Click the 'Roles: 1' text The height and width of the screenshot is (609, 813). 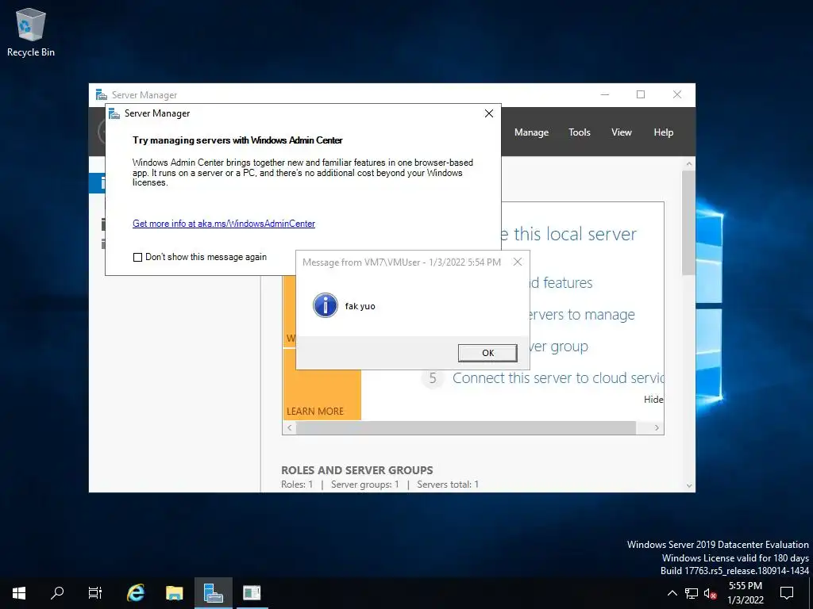(297, 485)
